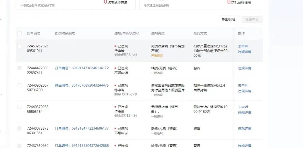Click the info icon beside 违规/申诉状态 header
This screenshot has width=303, height=148.
[x=137, y=34]
